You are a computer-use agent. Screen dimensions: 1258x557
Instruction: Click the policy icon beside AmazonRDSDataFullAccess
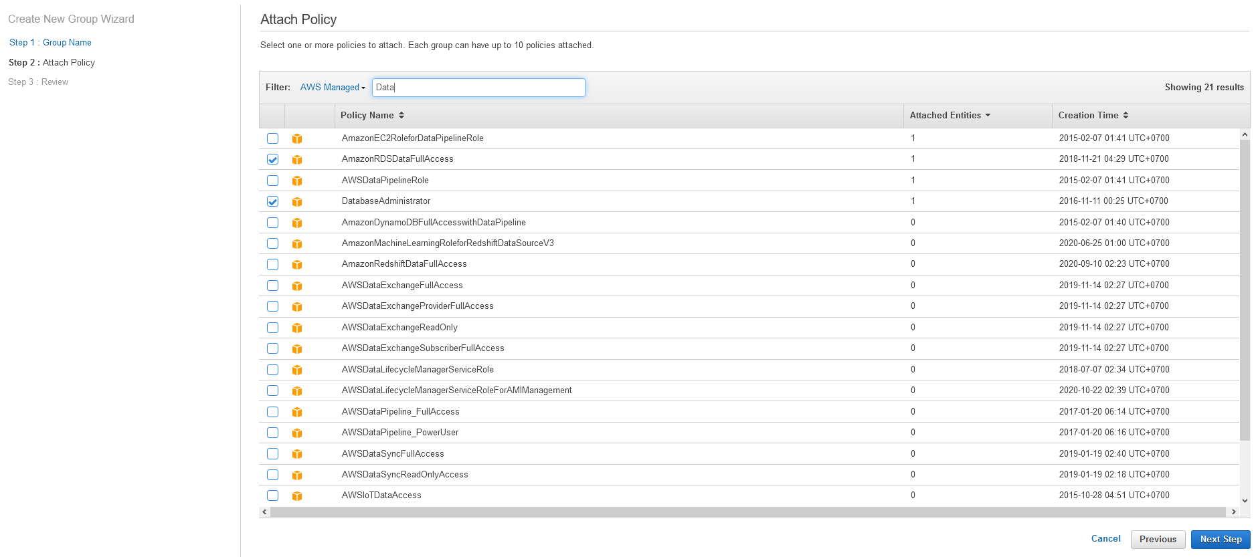point(297,160)
